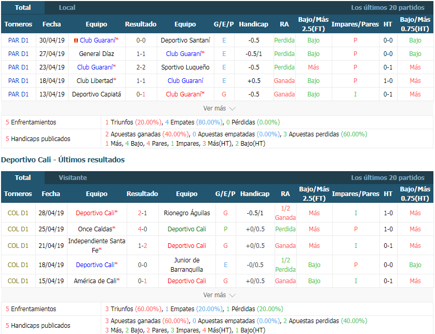Click the red card icon beside Club Guaraní

[x=76, y=40]
